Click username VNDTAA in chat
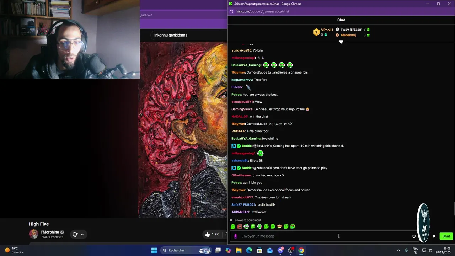Image resolution: width=455 pixels, height=256 pixels. (238, 131)
